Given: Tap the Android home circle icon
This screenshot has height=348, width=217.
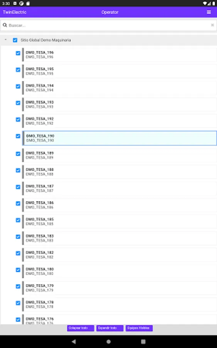Looking at the screenshot, I should [108, 341].
